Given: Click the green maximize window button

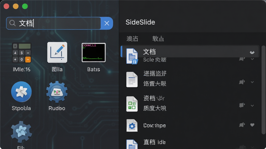Looking at the screenshot, I should (25, 6).
